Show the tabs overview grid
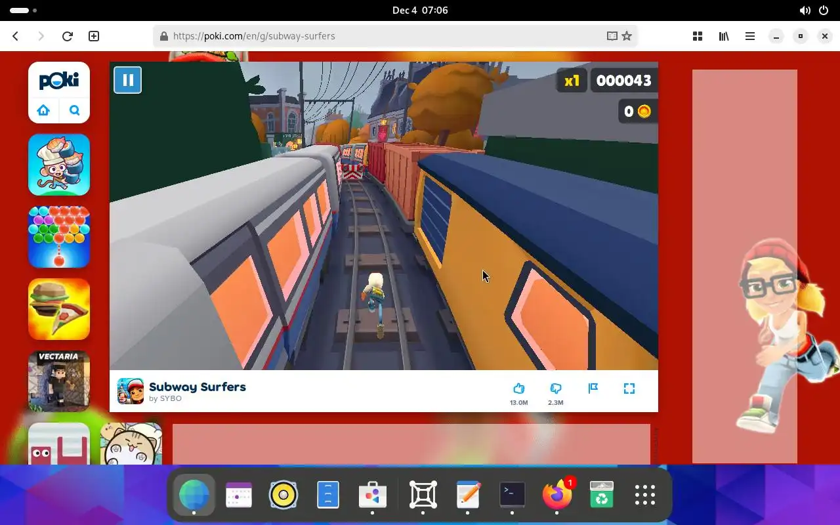This screenshot has width=840, height=525. coord(698,36)
